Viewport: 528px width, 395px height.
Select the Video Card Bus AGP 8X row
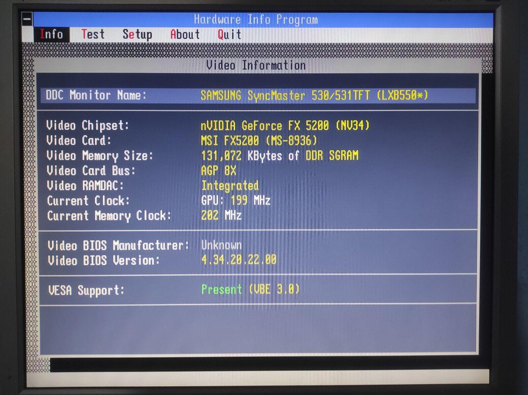[x=219, y=171]
